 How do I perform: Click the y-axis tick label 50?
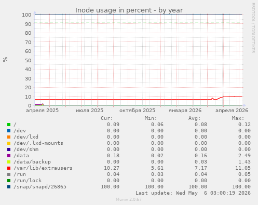click(x=28, y=60)
